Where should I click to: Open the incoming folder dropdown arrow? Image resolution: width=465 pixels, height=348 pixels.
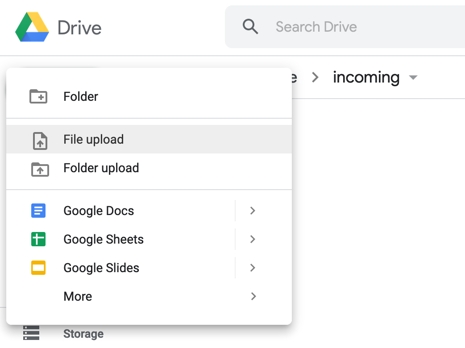pyautogui.click(x=413, y=78)
